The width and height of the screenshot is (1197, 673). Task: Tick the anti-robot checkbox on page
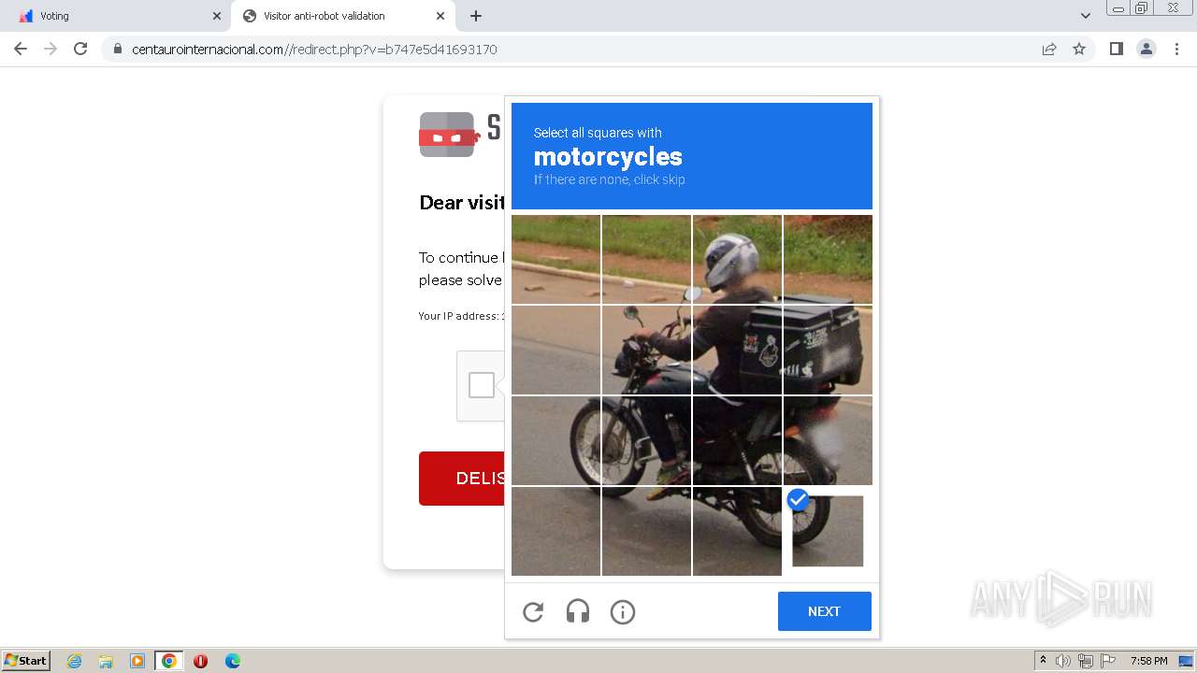pos(482,385)
